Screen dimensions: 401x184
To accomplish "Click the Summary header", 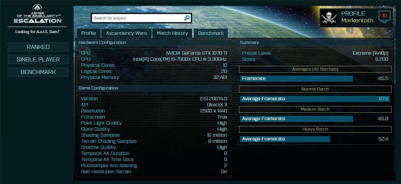I will tap(315, 43).
